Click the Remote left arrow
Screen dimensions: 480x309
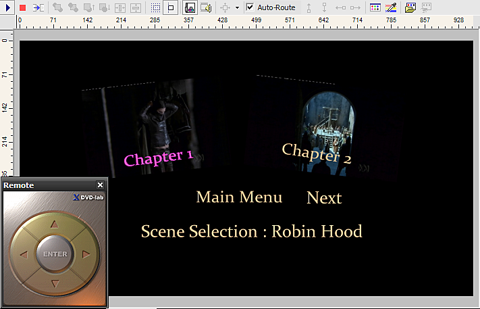click(24, 254)
